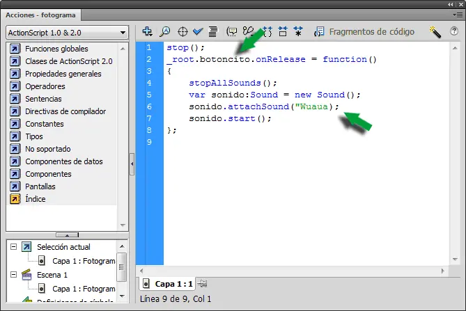The width and height of the screenshot is (466, 311).
Task: Click the yellow Índice icon
Action: click(15, 199)
